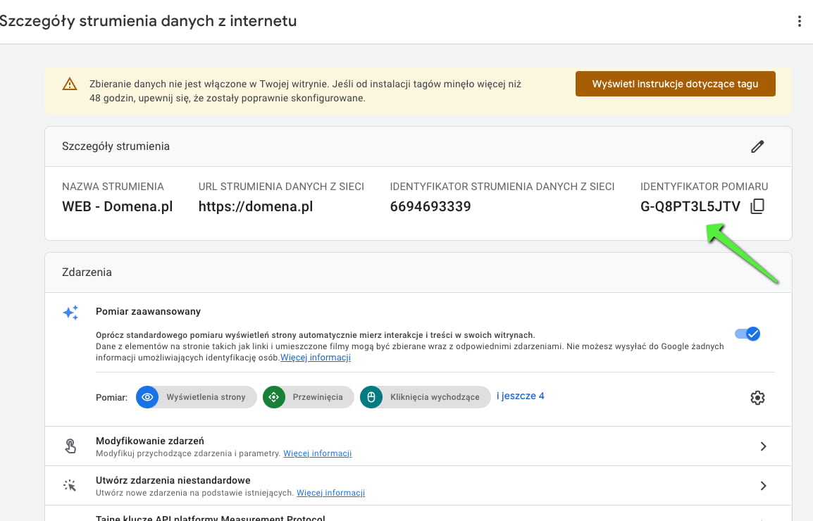Click the measurement ID text G-Q8PT3L5JTV
This screenshot has height=521, width=813.
(690, 207)
